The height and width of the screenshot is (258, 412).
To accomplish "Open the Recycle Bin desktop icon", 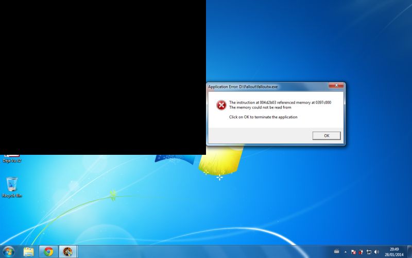I will point(12,187).
